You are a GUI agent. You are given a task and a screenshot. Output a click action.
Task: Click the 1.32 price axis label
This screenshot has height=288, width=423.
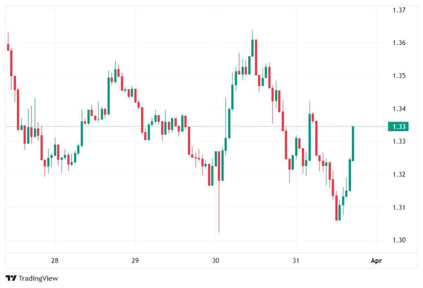click(398, 174)
